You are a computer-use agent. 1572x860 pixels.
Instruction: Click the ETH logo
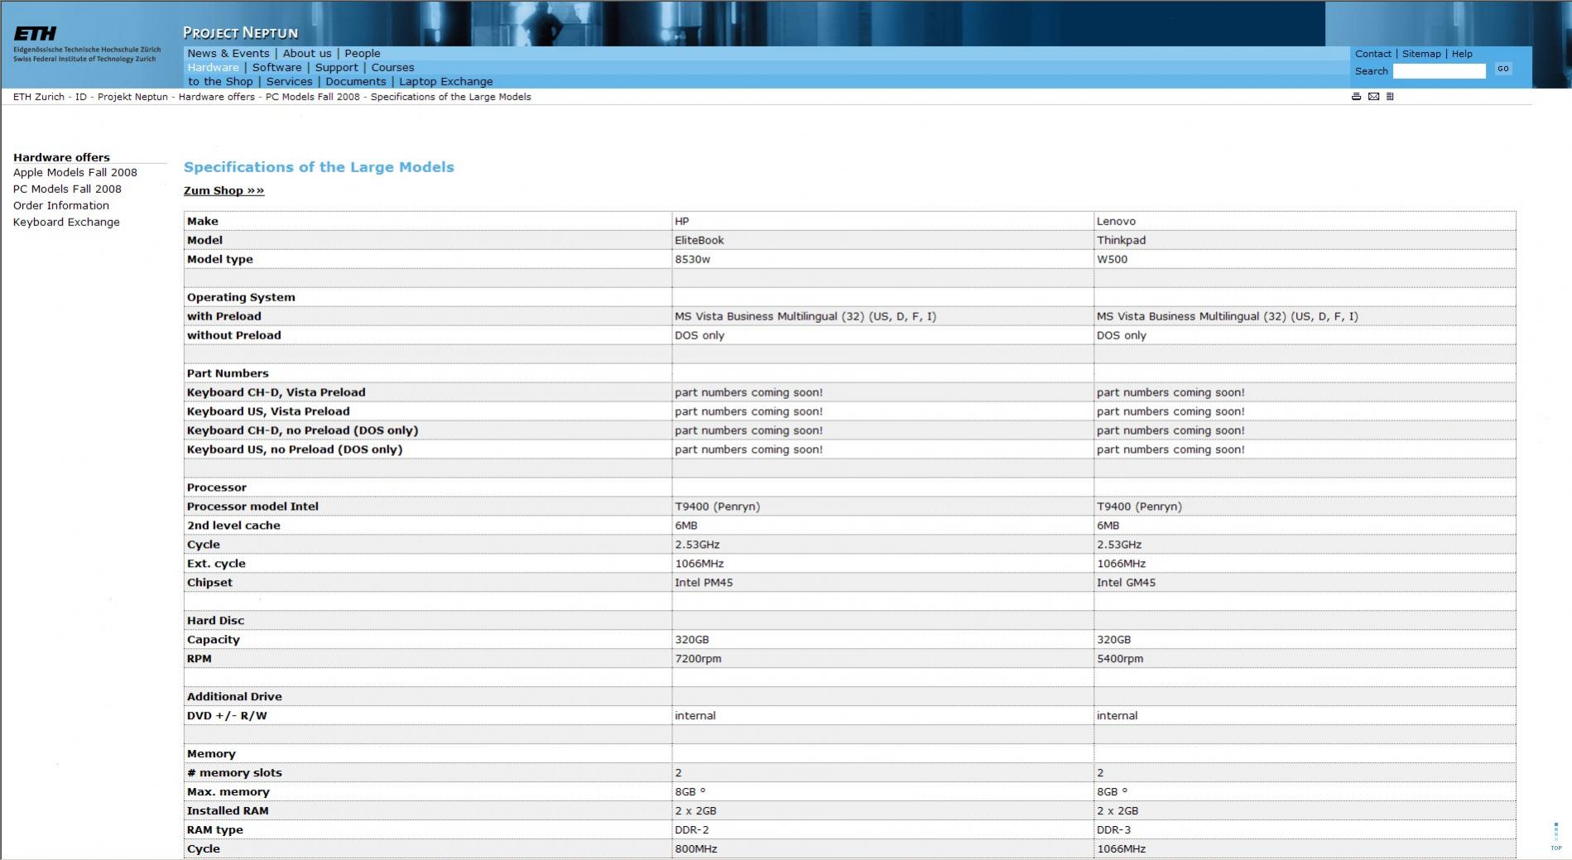coord(36,33)
